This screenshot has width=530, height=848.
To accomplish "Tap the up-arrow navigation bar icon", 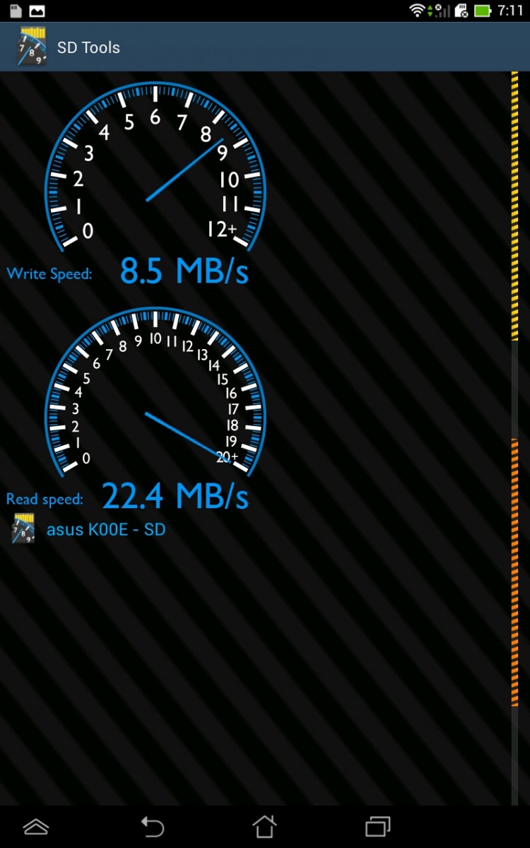I will click(36, 826).
